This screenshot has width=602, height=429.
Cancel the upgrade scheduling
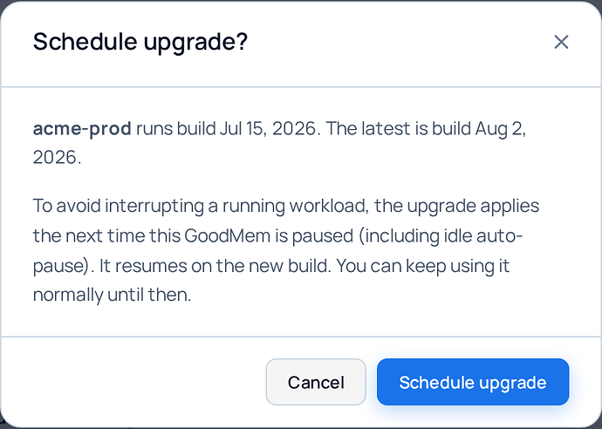(316, 382)
